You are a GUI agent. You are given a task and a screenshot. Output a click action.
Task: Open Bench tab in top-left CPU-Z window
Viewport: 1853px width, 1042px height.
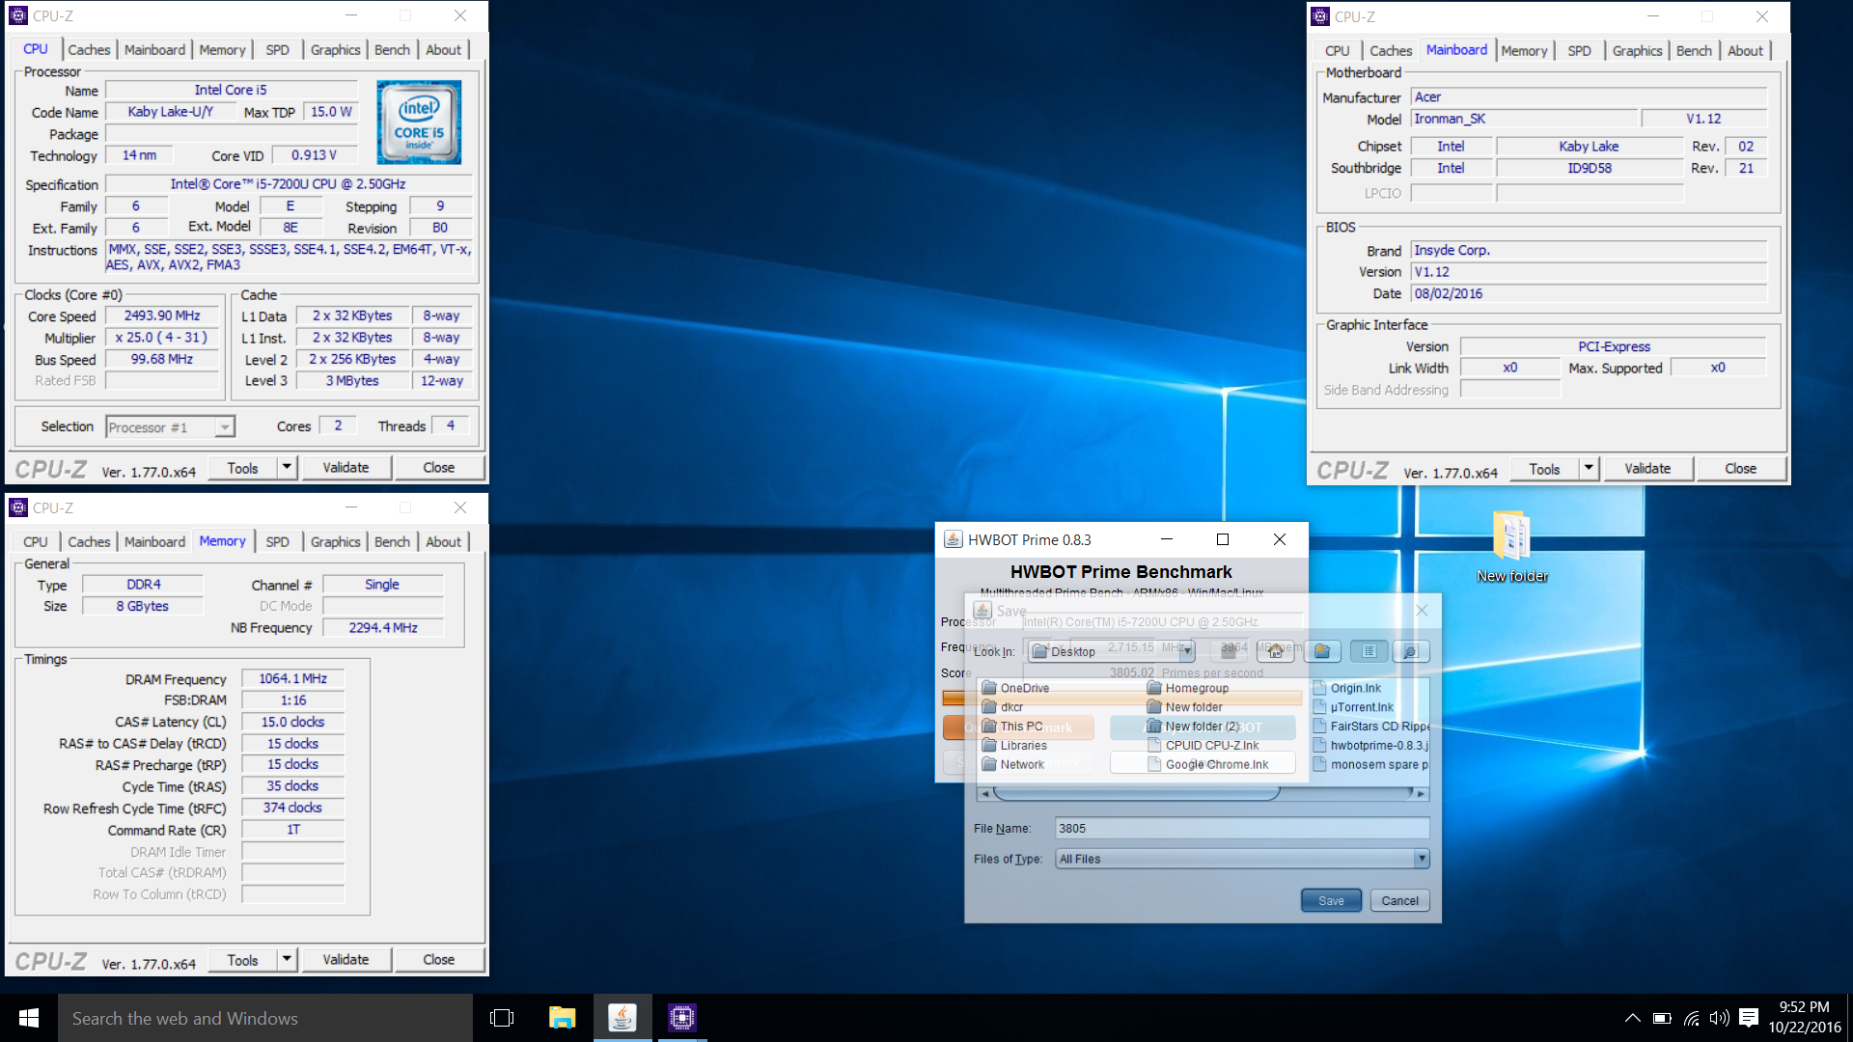[x=392, y=50]
